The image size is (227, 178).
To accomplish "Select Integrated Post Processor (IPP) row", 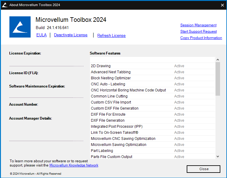I will (x=152, y=127).
